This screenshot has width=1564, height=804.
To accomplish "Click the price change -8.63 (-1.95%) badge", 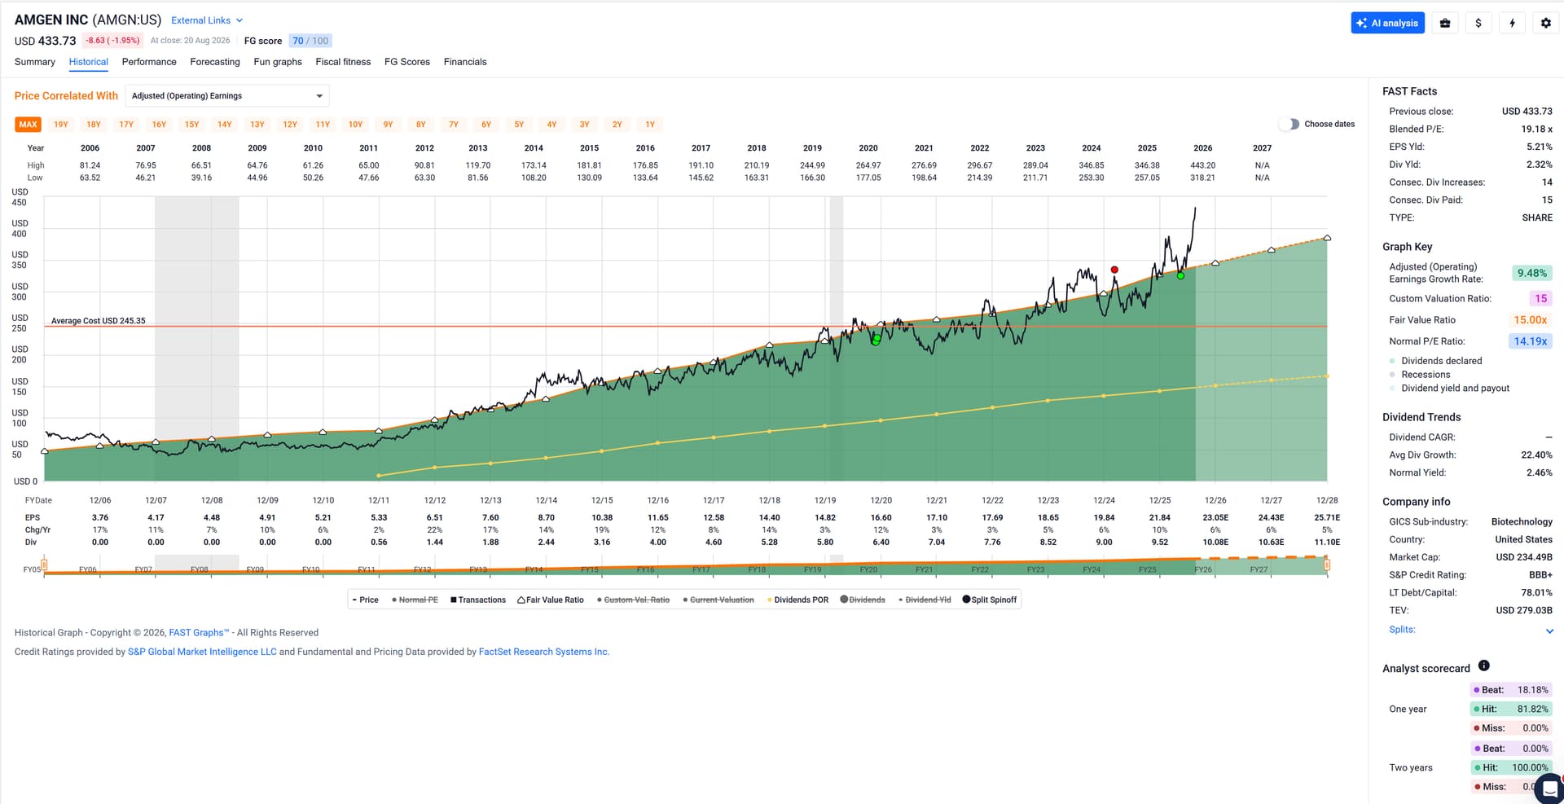I will (x=113, y=41).
